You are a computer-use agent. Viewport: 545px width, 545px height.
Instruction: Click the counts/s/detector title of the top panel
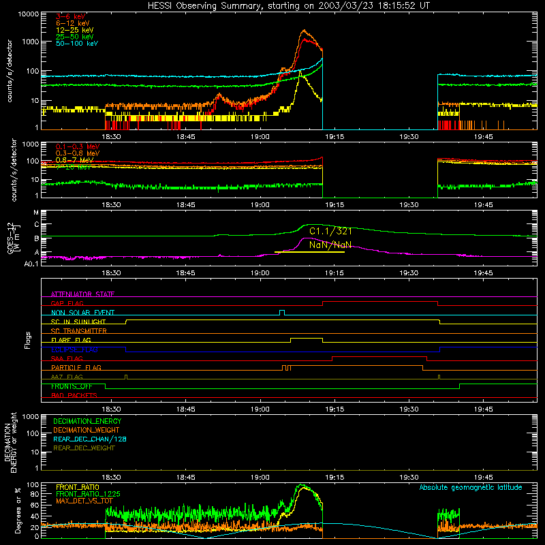pyautogui.click(x=10, y=71)
